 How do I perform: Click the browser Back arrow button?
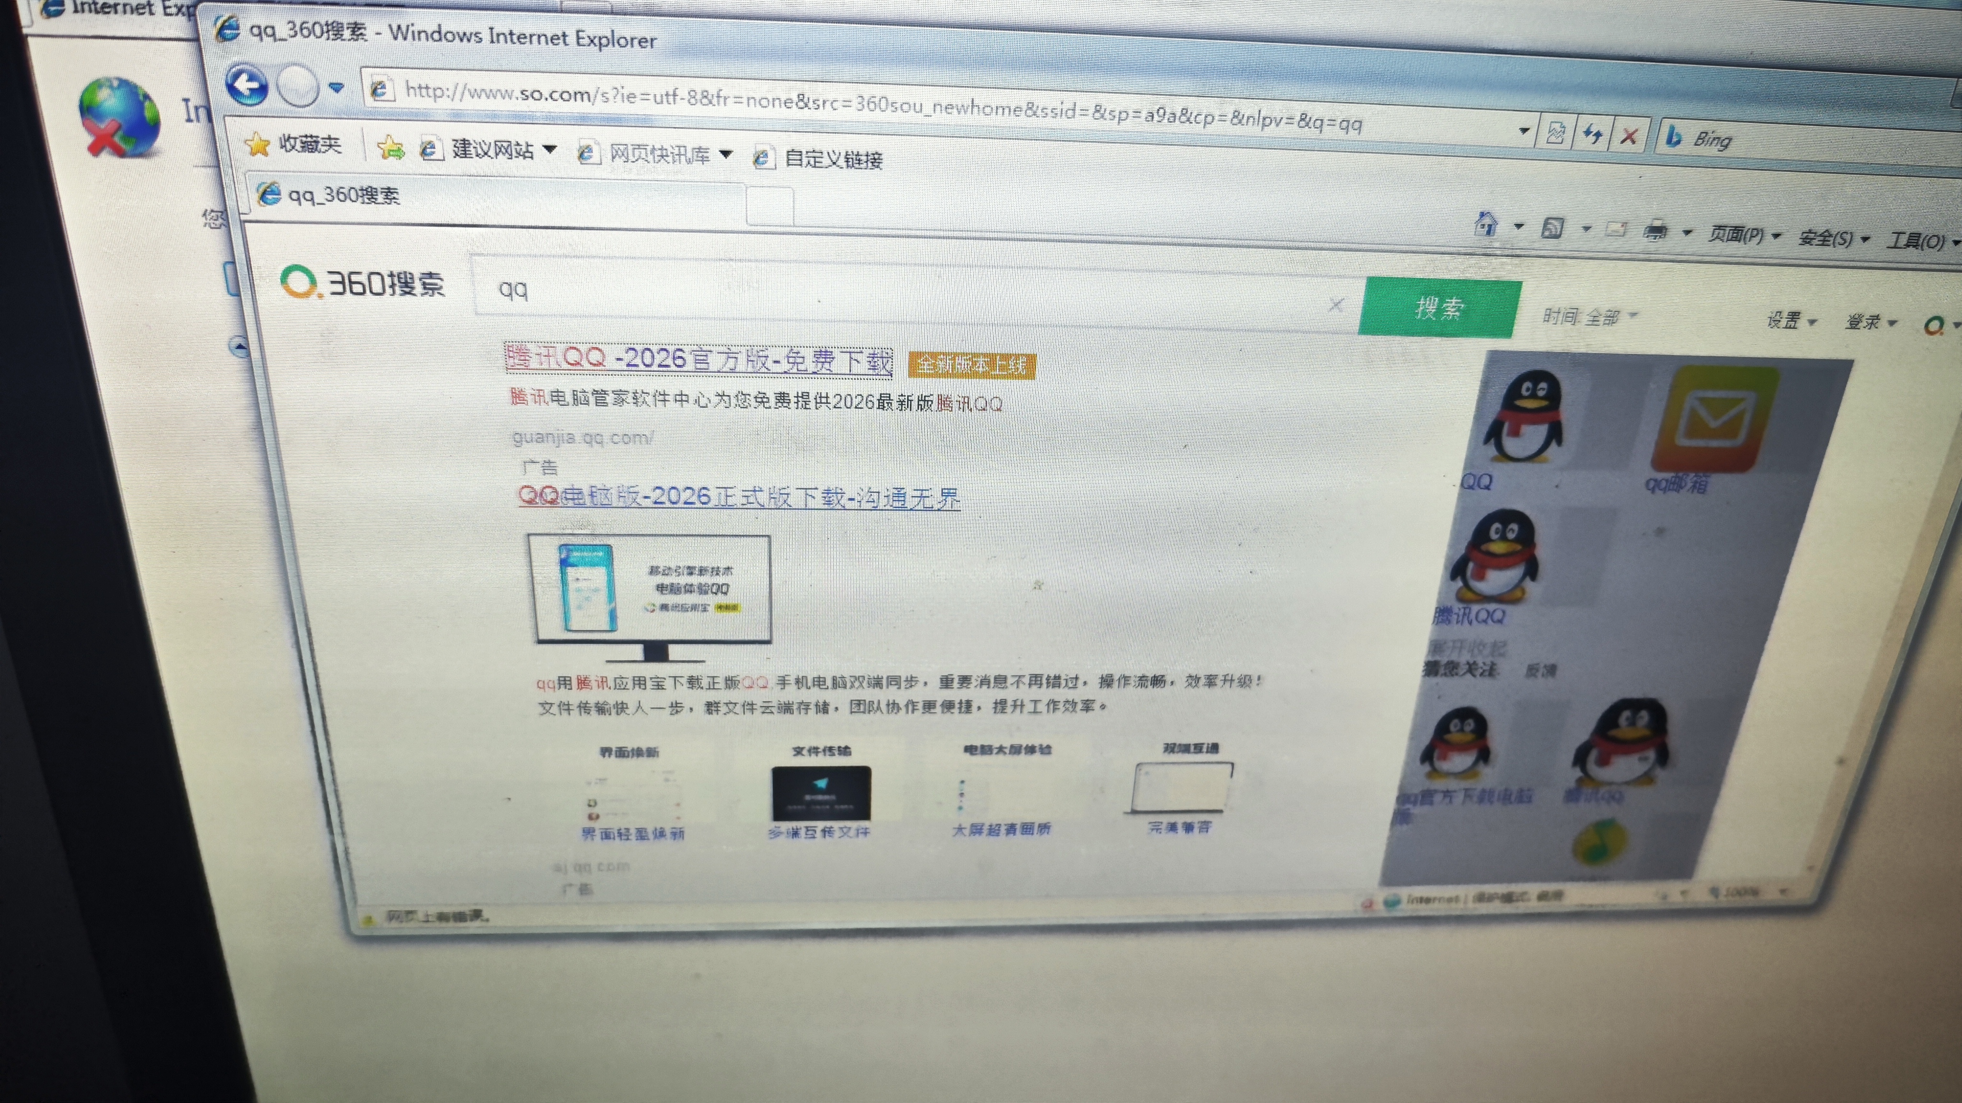(x=248, y=85)
